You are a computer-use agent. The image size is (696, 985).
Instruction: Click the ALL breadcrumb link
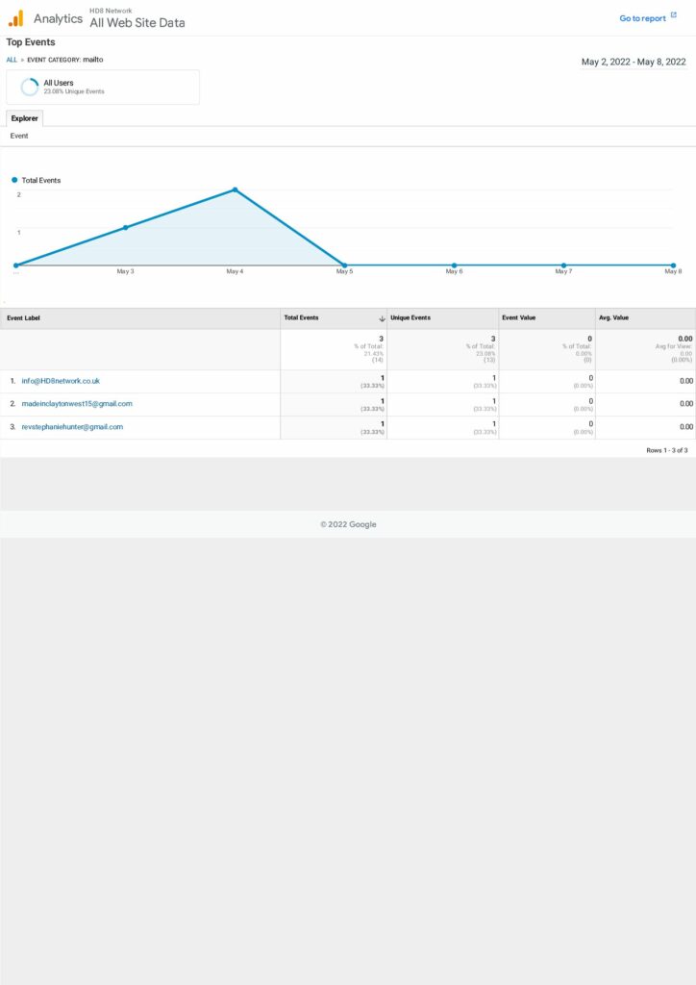click(12, 60)
